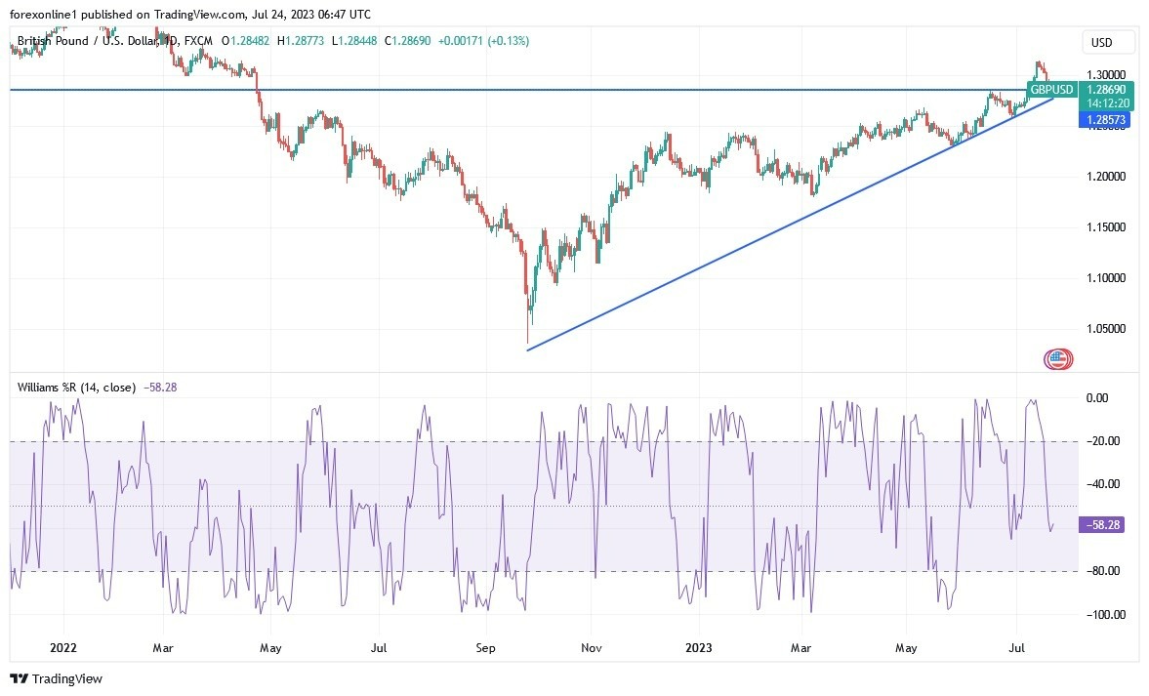Image resolution: width=1149 pixels, height=696 pixels.
Task: Click the teal GBPUSD price label
Action: click(x=1051, y=89)
